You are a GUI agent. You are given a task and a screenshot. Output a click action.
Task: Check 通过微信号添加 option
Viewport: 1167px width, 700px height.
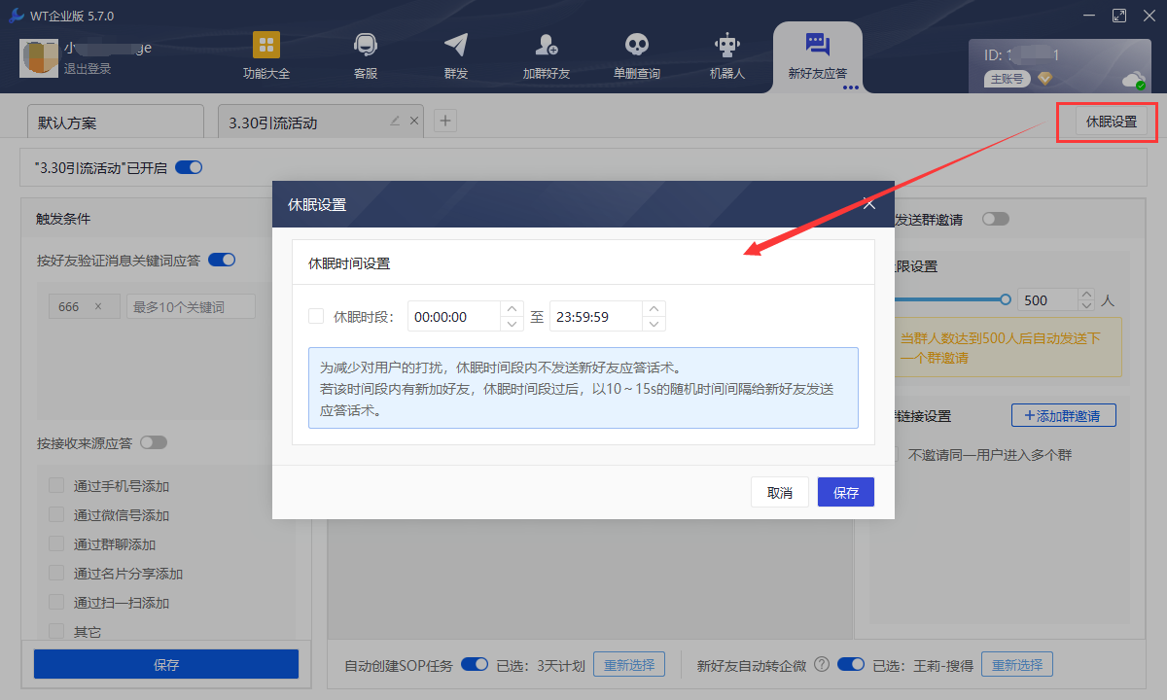point(56,515)
